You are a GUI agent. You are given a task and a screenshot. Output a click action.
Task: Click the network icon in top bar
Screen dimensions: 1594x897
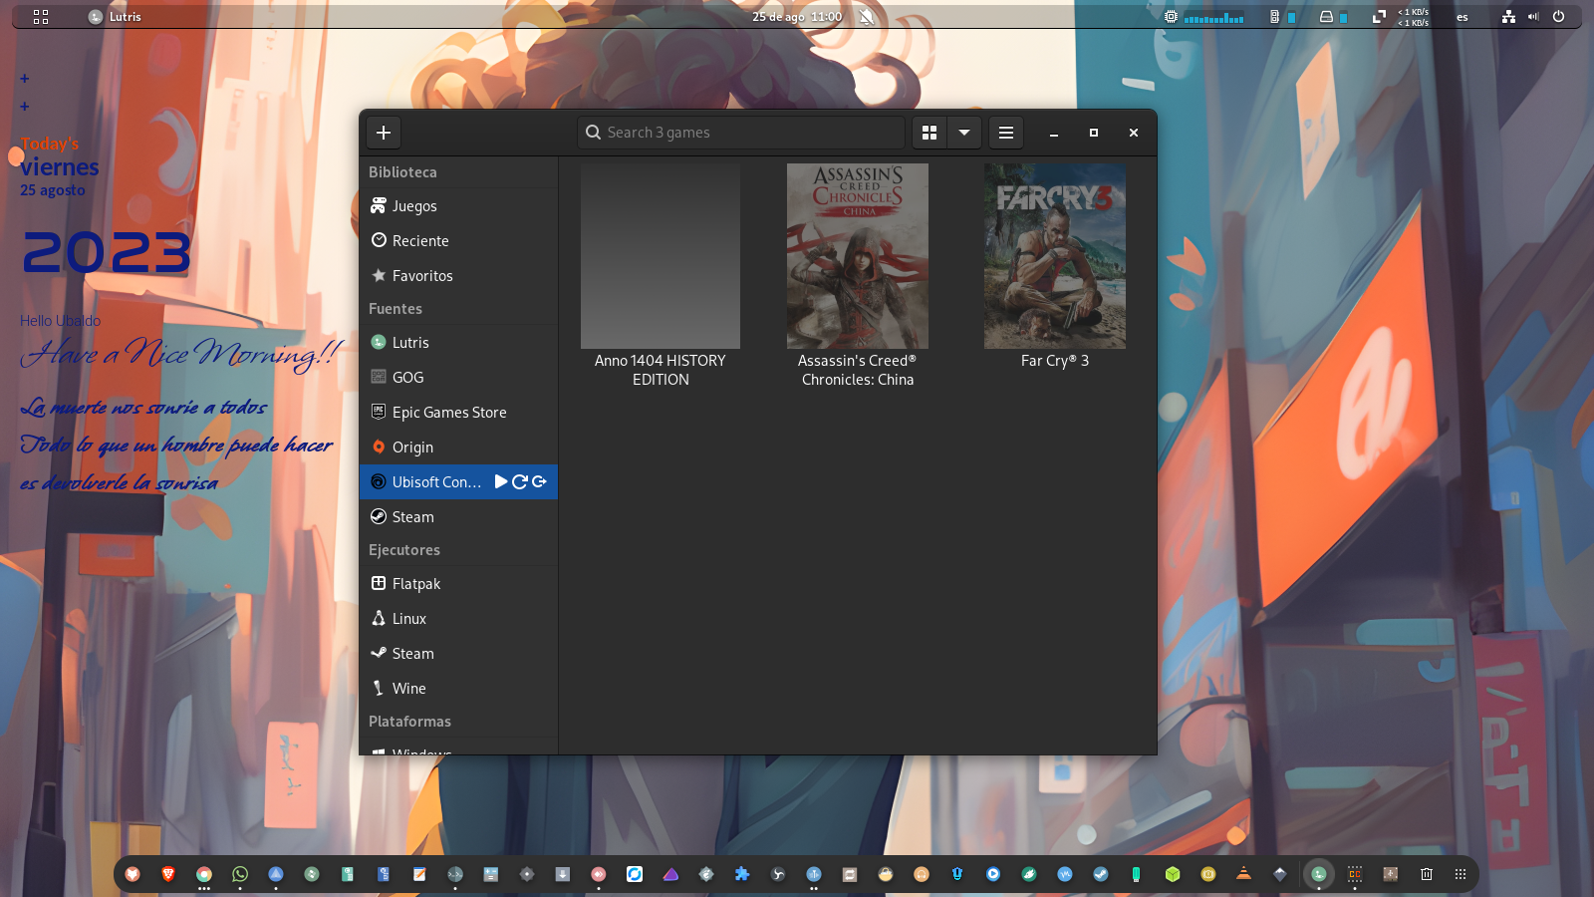[x=1508, y=17]
